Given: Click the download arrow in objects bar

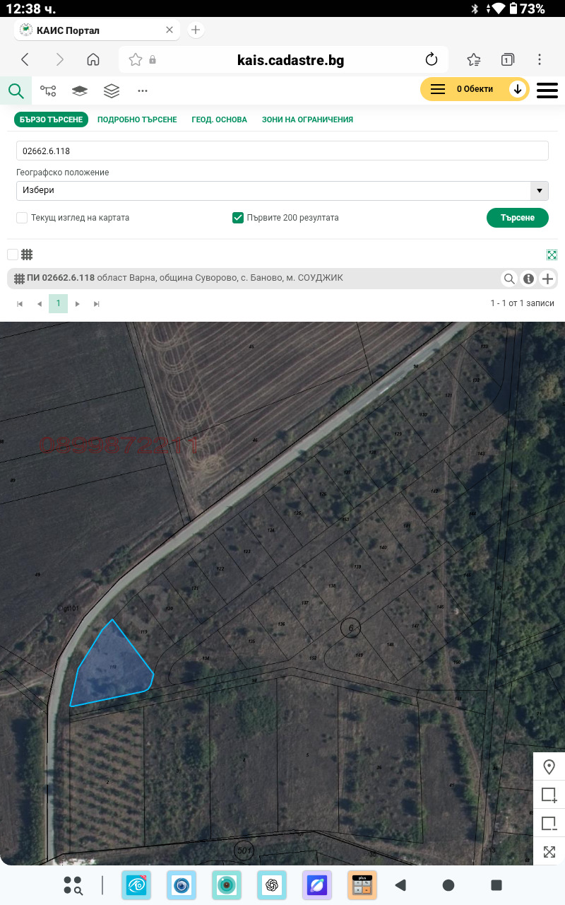Looking at the screenshot, I should pos(518,89).
